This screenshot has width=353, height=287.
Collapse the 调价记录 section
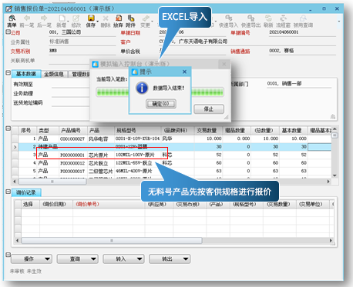pos(8,192)
